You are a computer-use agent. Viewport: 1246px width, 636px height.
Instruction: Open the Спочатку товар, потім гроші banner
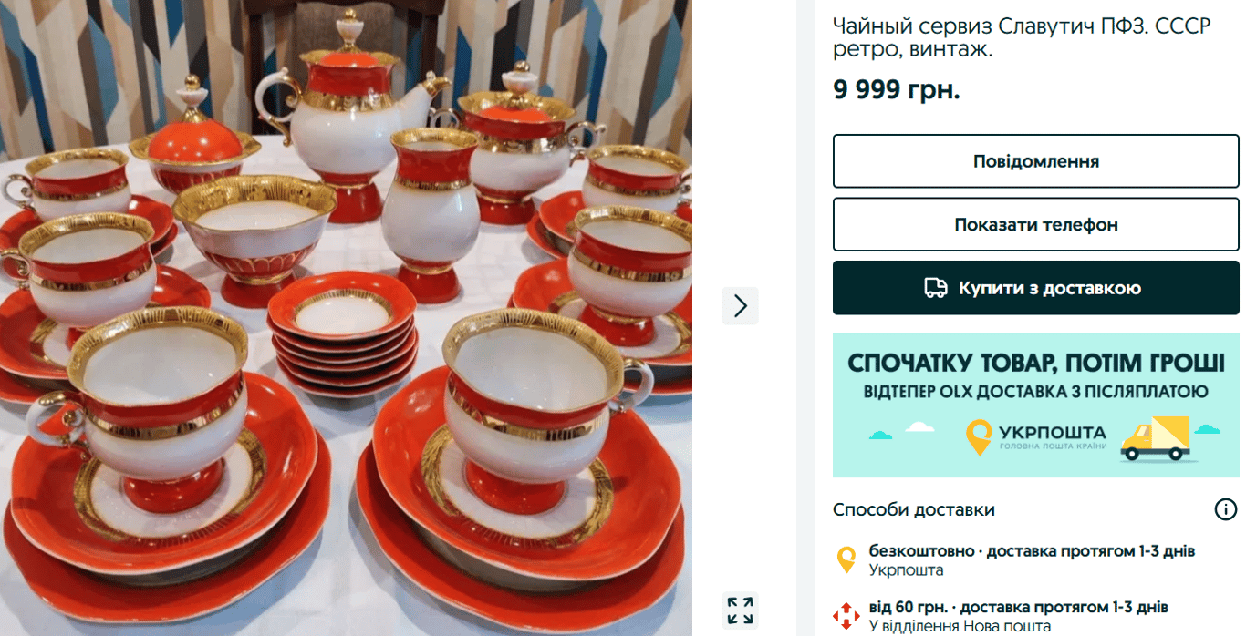click(1035, 405)
